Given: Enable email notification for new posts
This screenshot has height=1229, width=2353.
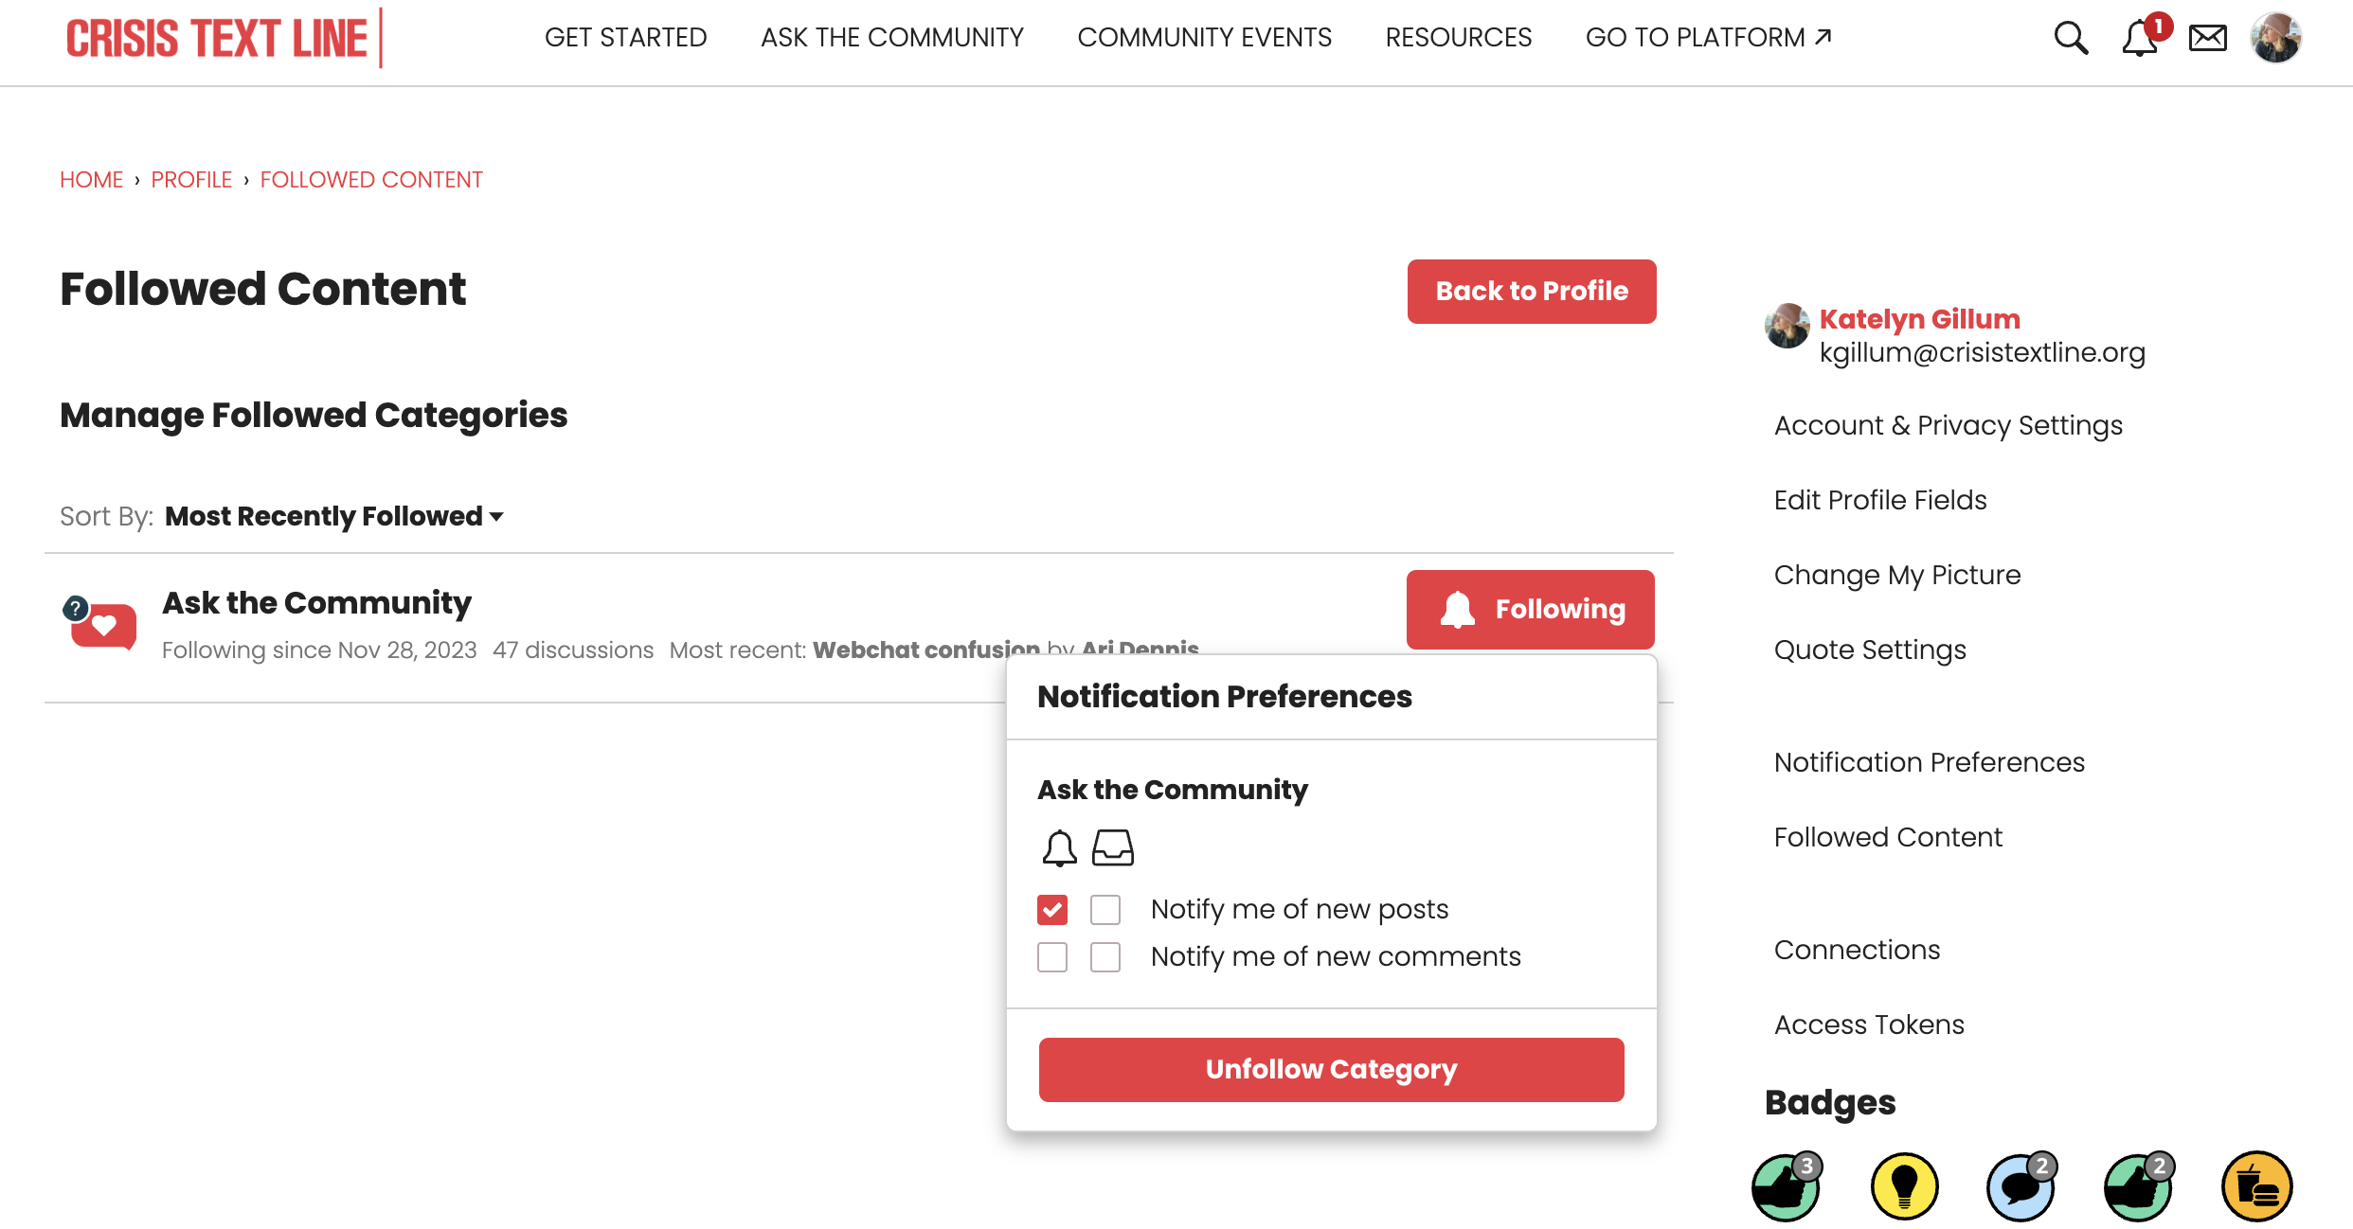Looking at the screenshot, I should 1105,909.
